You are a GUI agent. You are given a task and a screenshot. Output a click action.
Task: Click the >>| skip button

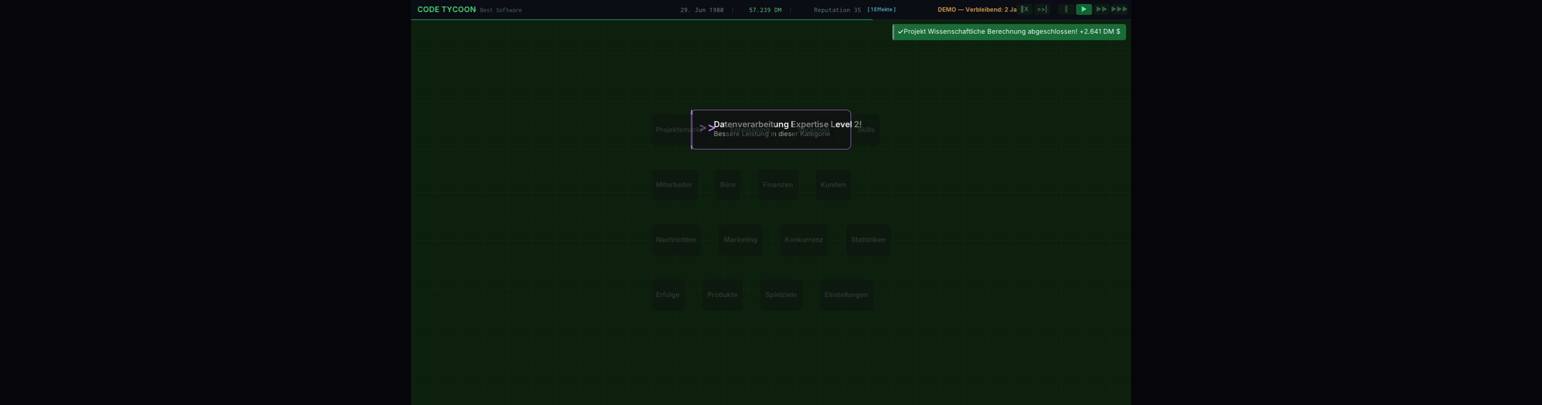[1042, 10]
